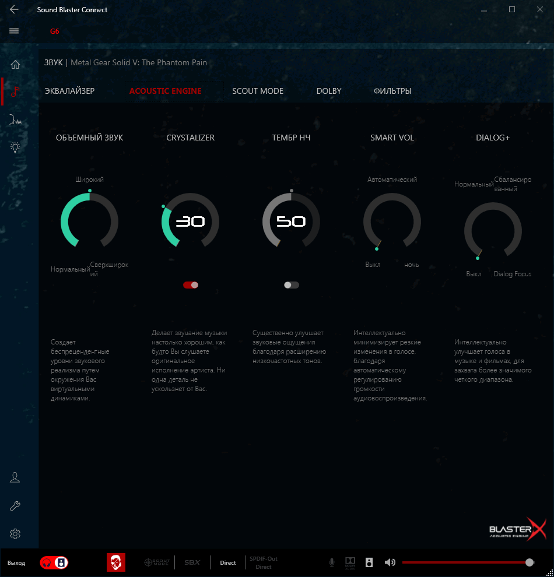The width and height of the screenshot is (554, 577).
Task: Select Dialog Focus label
Action: tap(513, 274)
